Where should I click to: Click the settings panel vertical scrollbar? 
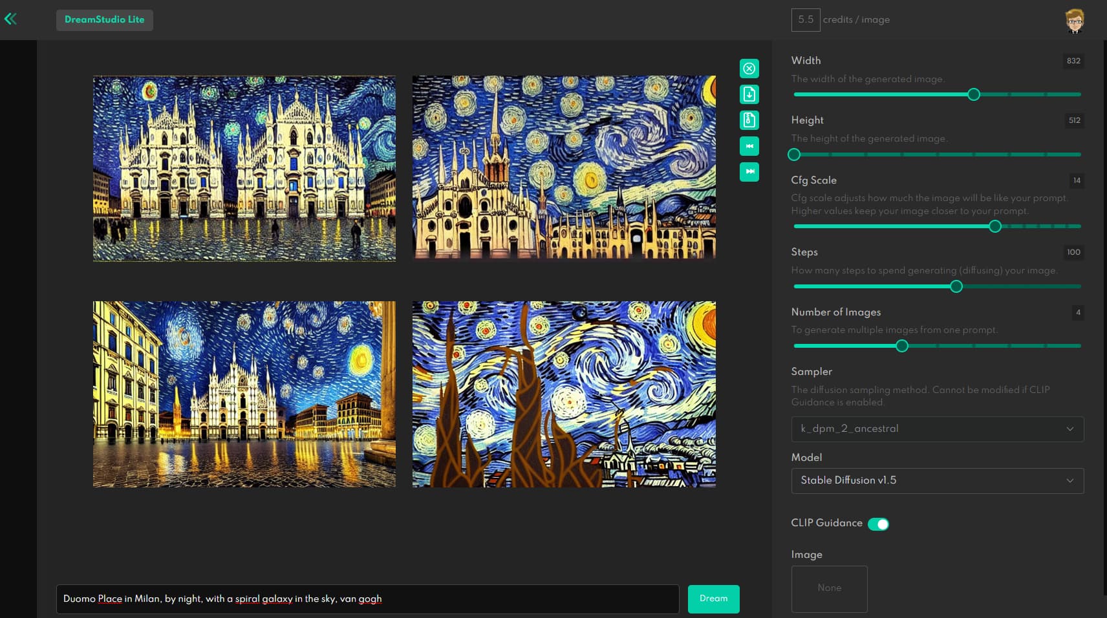tap(1104, 317)
